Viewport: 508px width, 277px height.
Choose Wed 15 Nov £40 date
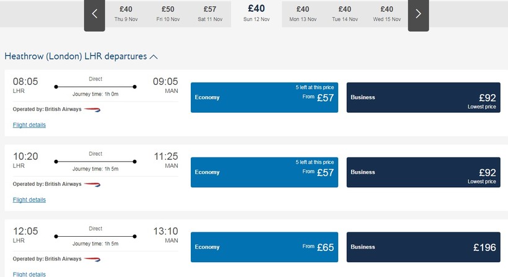click(387, 14)
